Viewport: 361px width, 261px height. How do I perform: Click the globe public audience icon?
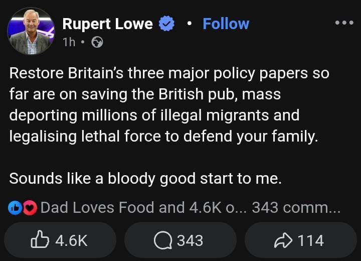click(97, 43)
